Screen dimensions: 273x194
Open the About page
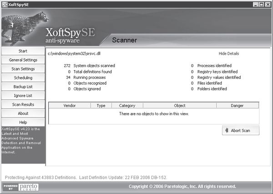pyautogui.click(x=23, y=113)
